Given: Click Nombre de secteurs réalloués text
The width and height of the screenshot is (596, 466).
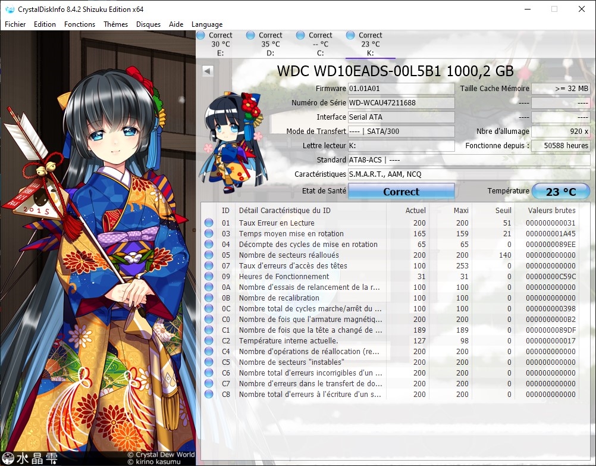Looking at the screenshot, I should tap(289, 255).
